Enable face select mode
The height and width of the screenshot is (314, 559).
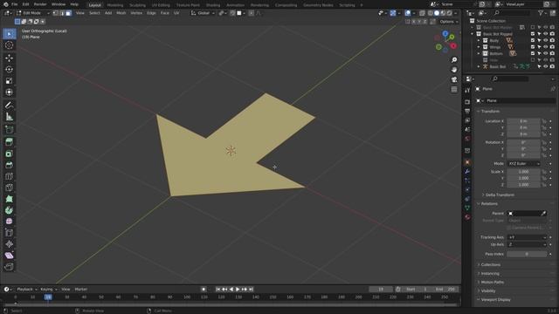point(68,13)
